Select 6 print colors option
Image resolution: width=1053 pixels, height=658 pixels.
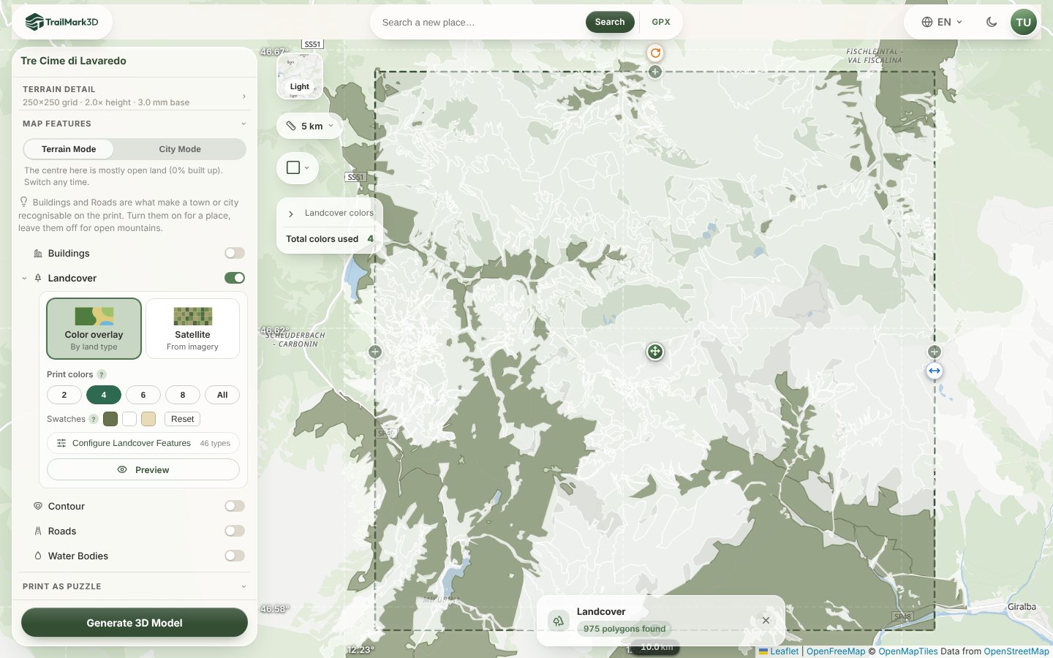(x=143, y=395)
